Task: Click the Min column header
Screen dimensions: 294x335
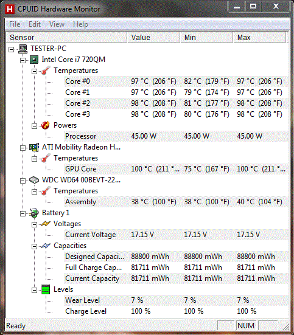Action: 206,37
